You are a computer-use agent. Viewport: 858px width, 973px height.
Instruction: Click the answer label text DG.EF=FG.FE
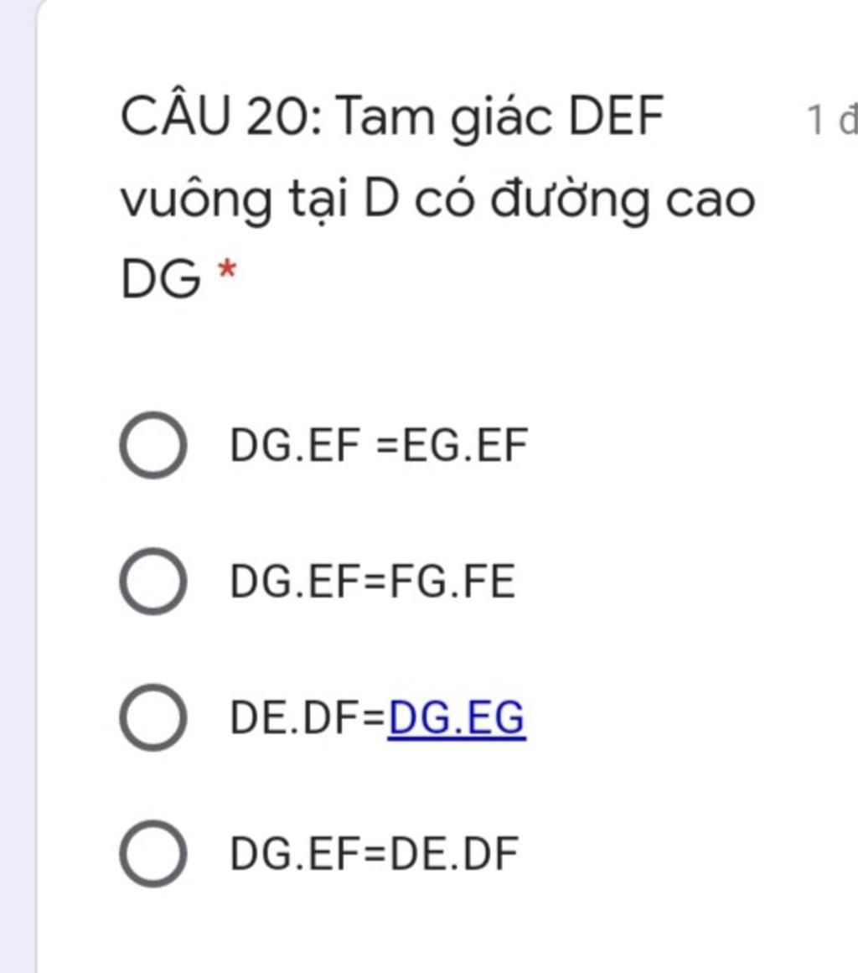(372, 582)
